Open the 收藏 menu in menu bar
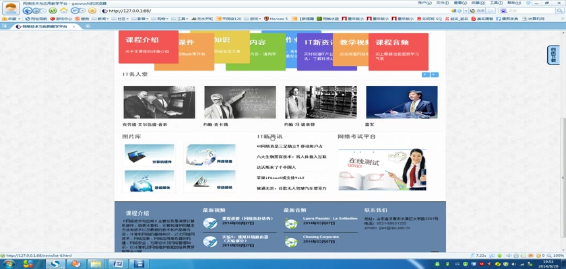This screenshot has width=566, height=269. 478,3
